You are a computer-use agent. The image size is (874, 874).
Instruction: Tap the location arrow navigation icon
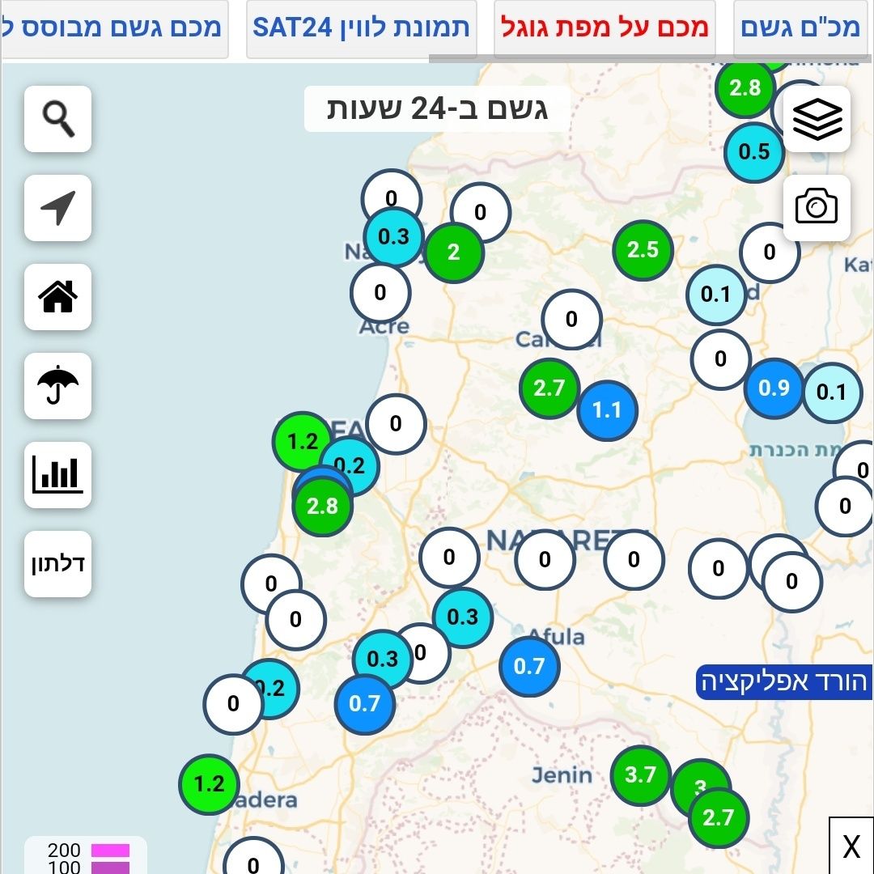[x=57, y=208]
